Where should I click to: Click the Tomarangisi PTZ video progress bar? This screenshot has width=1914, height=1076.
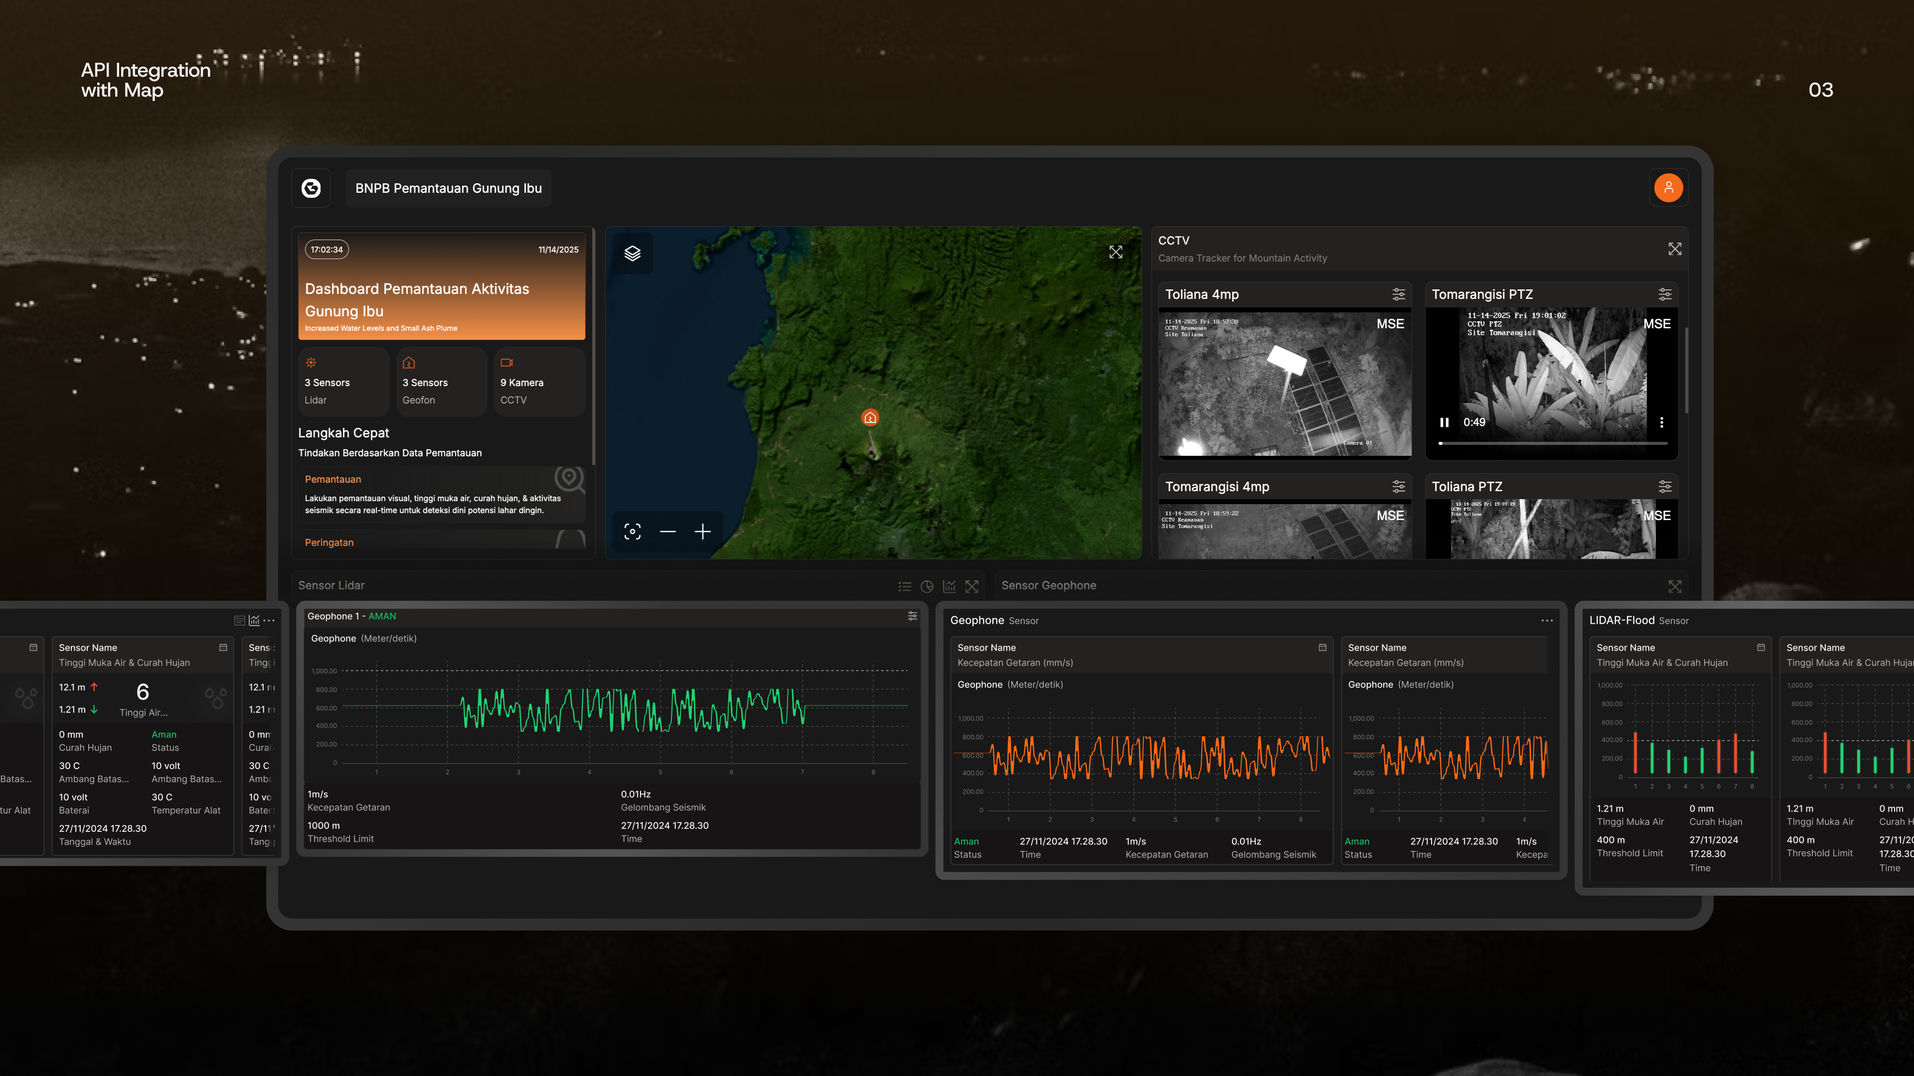coord(1553,443)
